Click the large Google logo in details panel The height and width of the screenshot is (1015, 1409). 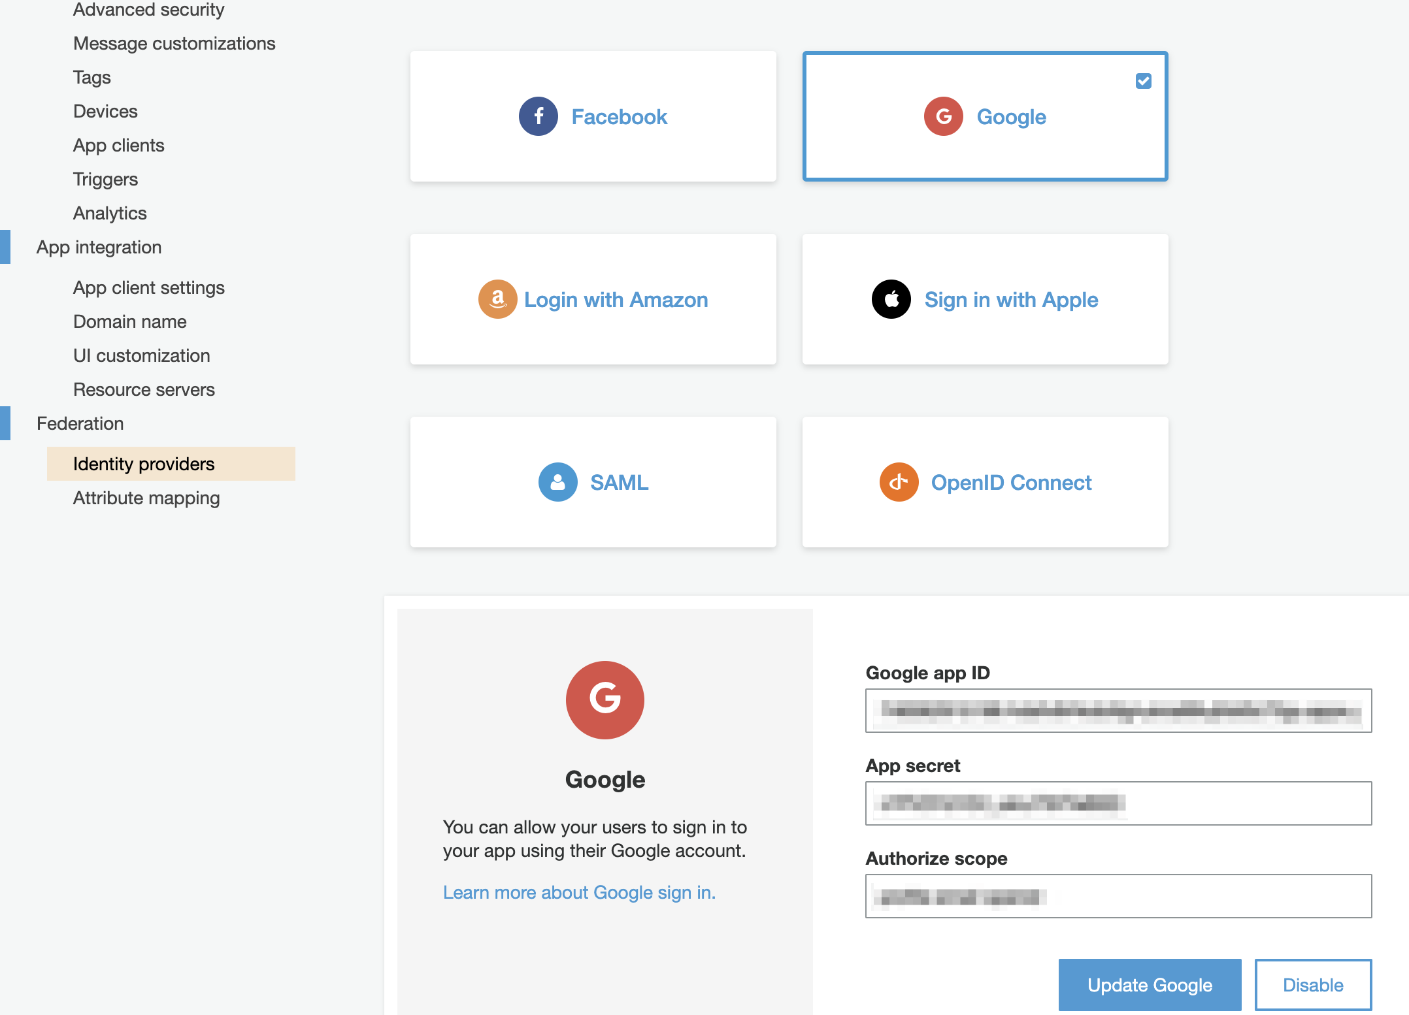pos(605,700)
